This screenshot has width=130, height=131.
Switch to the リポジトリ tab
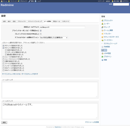tap(66, 21)
